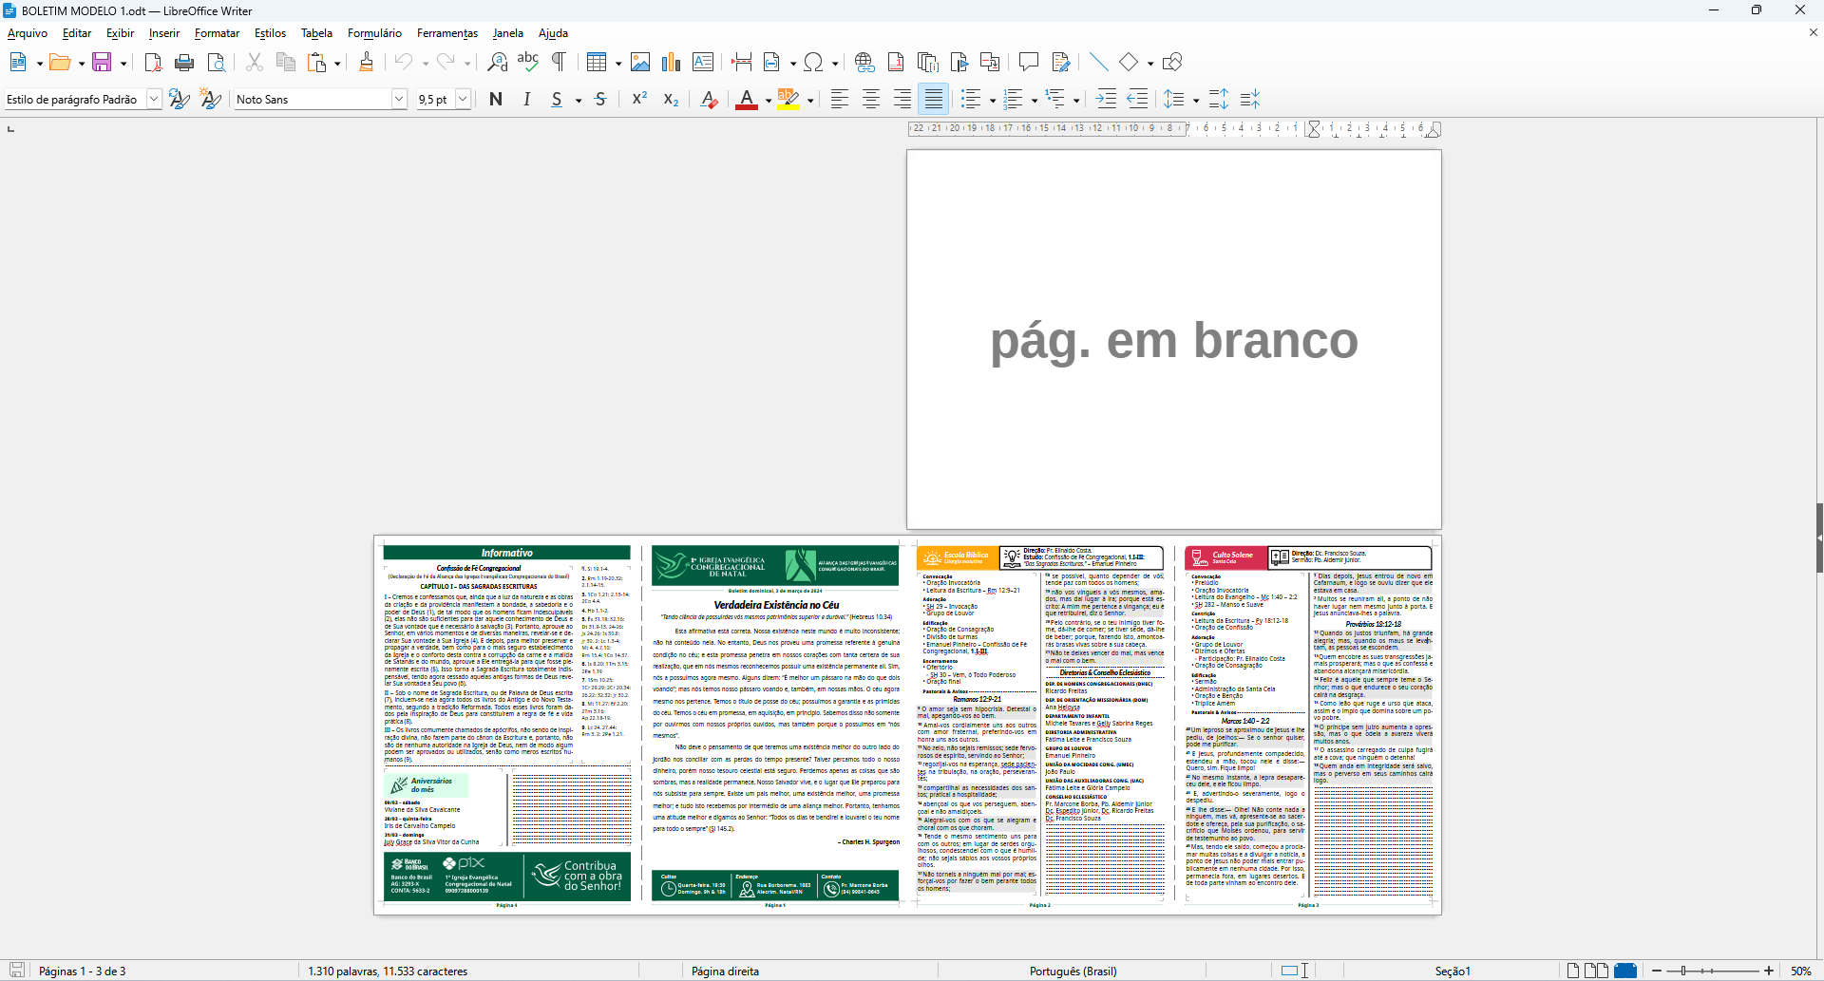Expand line spacing dropdown arrow
The width and height of the screenshot is (1824, 981).
click(x=1196, y=100)
